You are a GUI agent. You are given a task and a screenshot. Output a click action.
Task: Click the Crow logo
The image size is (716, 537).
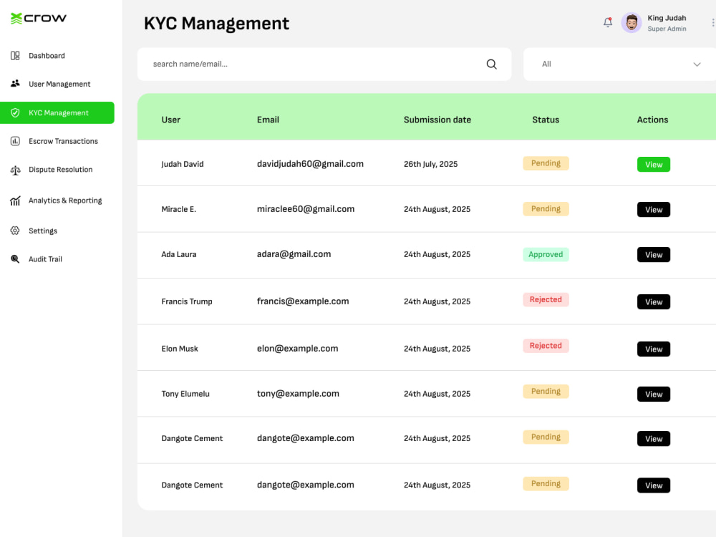(39, 19)
